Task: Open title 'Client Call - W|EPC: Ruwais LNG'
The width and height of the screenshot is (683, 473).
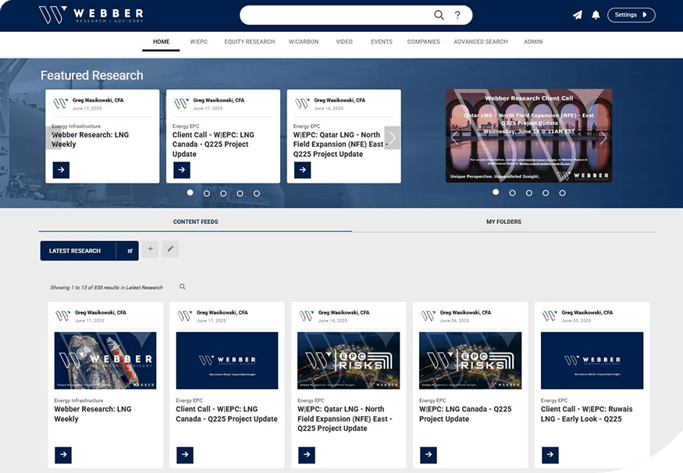Action: click(x=586, y=414)
